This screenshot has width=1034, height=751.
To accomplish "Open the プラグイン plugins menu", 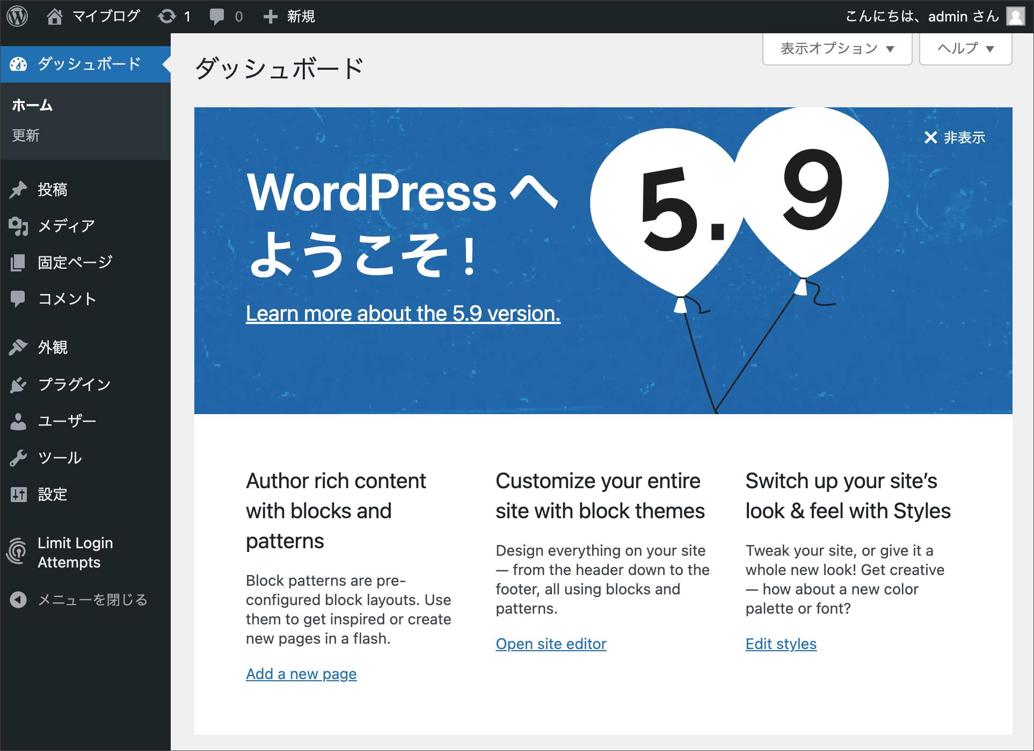I will pyautogui.click(x=74, y=384).
